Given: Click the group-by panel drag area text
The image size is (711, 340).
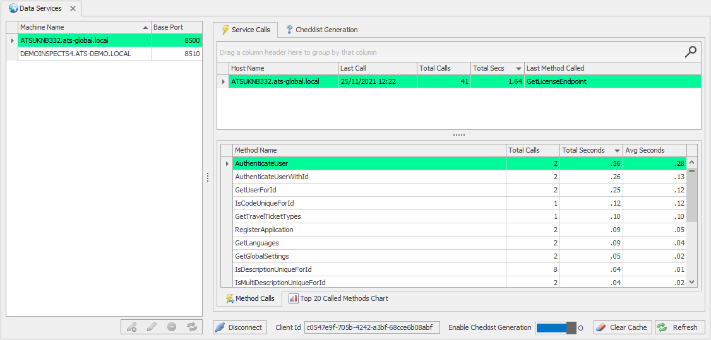Looking at the screenshot, I should pyautogui.click(x=298, y=52).
